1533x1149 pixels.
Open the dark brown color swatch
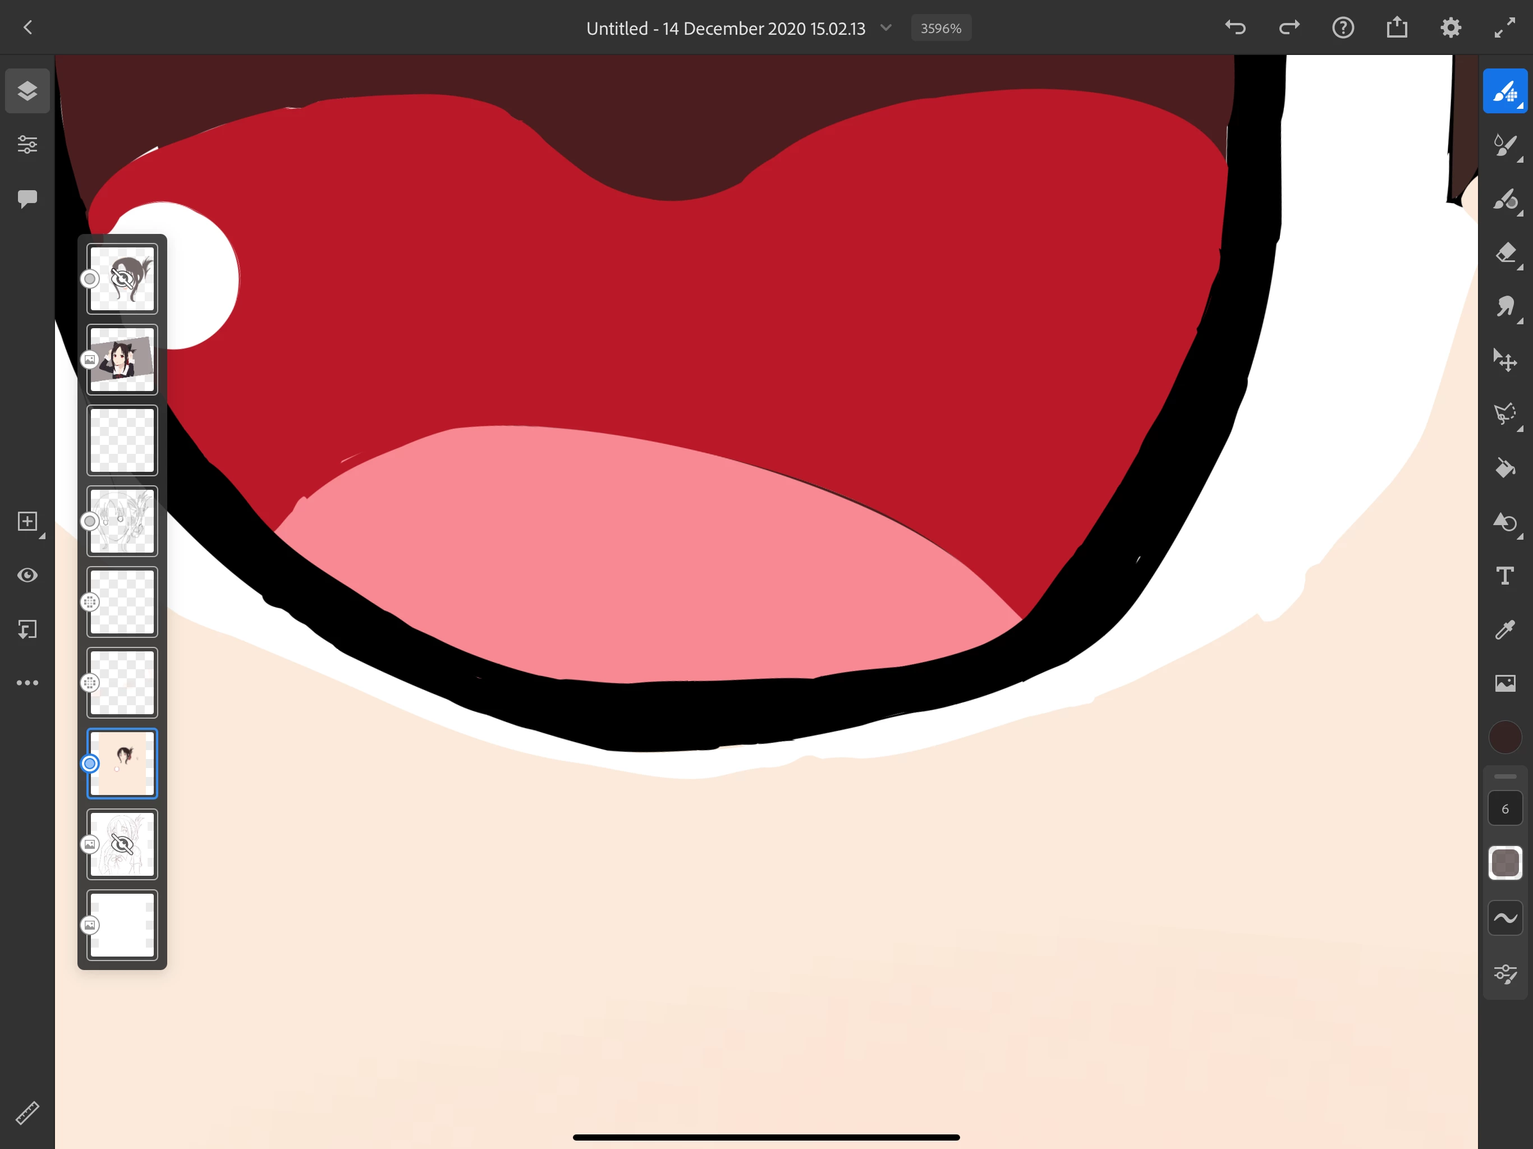[x=1504, y=737]
